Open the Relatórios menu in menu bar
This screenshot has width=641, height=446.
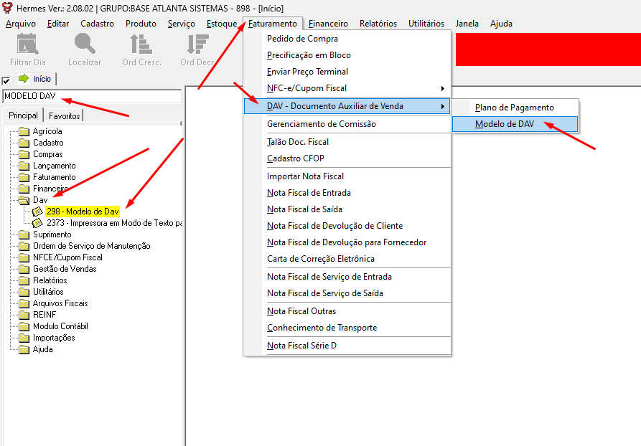[378, 24]
